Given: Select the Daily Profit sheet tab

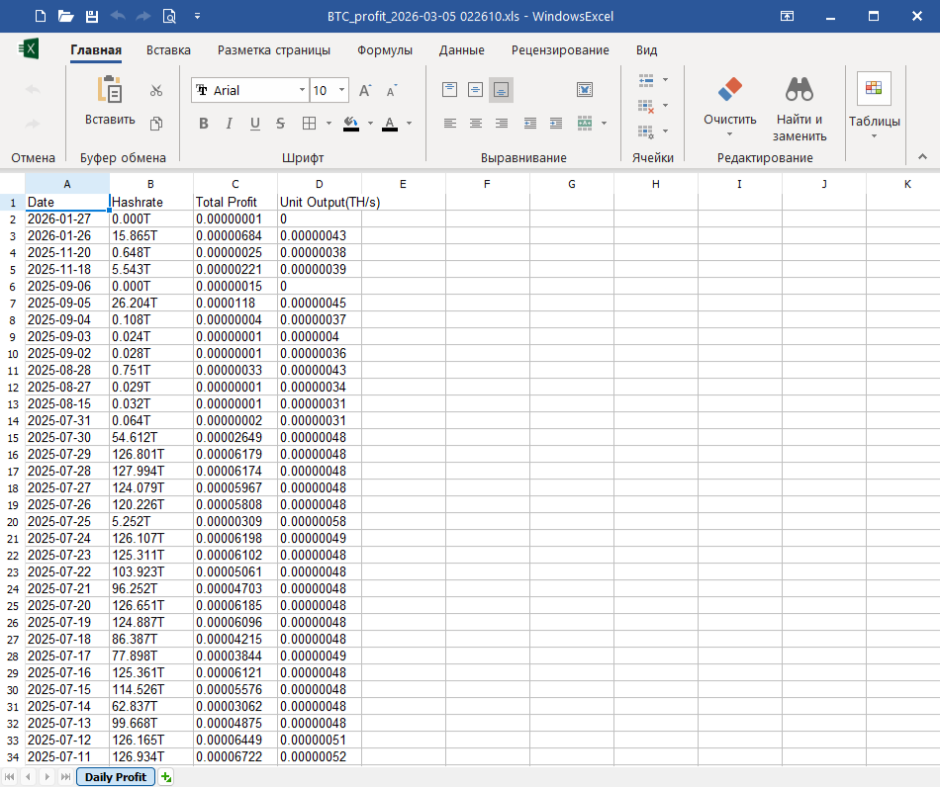Looking at the screenshot, I should [116, 777].
